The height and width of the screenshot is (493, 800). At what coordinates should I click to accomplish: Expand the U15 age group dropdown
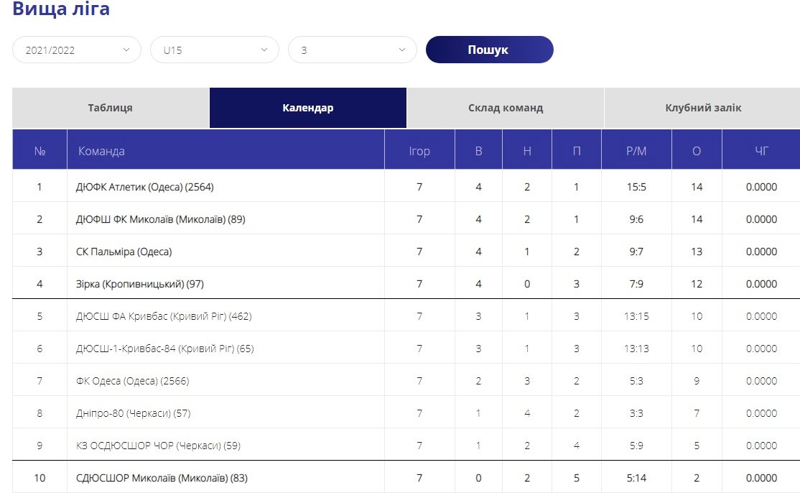point(214,50)
